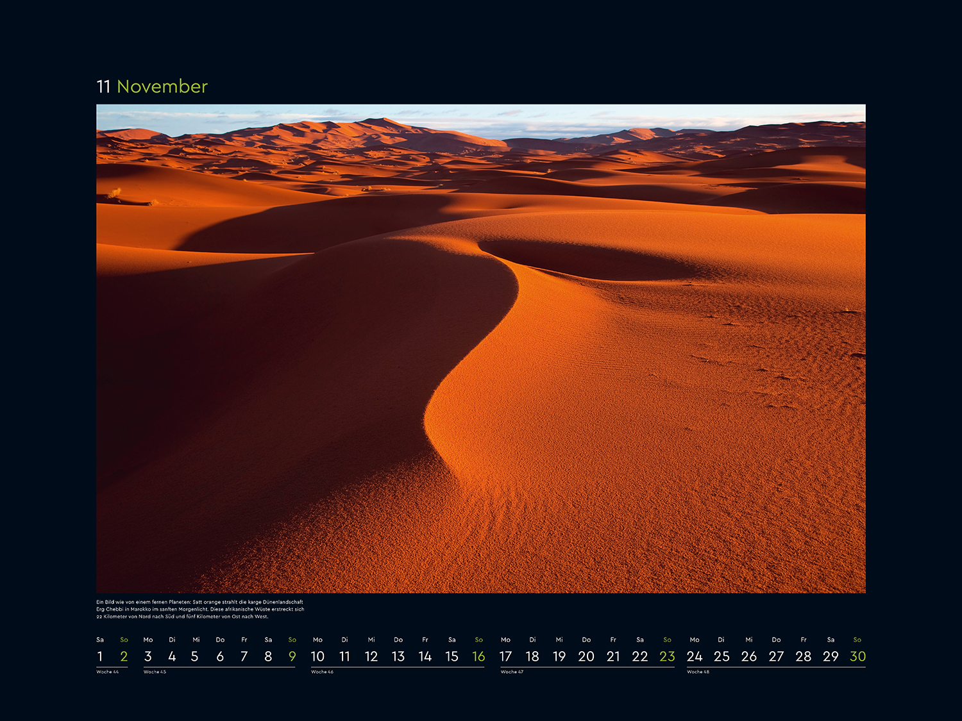Click the month number 11 in the header
The image size is (962, 721).
[x=103, y=87]
